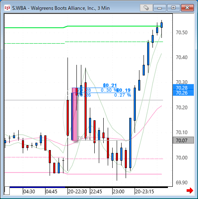Select the 70.28 price marker on scale
This screenshot has height=199, width=198.
183,88
